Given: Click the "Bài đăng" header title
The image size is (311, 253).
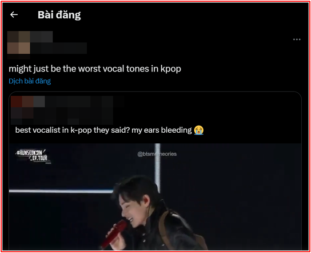Looking at the screenshot, I should (x=59, y=15).
